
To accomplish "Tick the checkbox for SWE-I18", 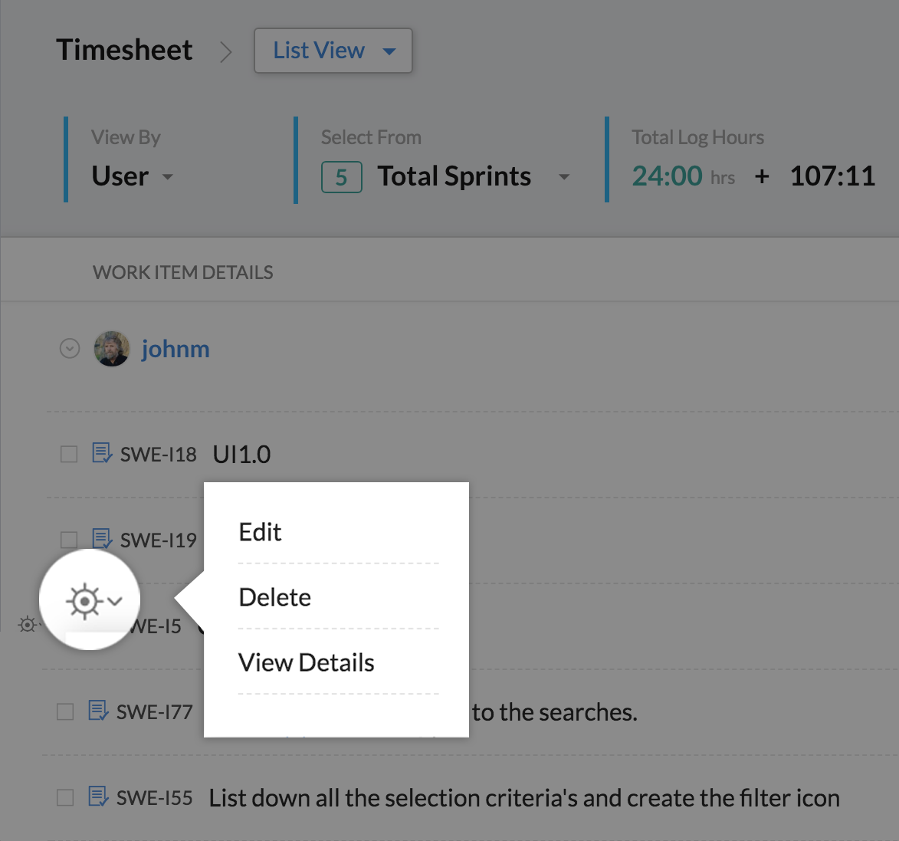I will tap(69, 455).
